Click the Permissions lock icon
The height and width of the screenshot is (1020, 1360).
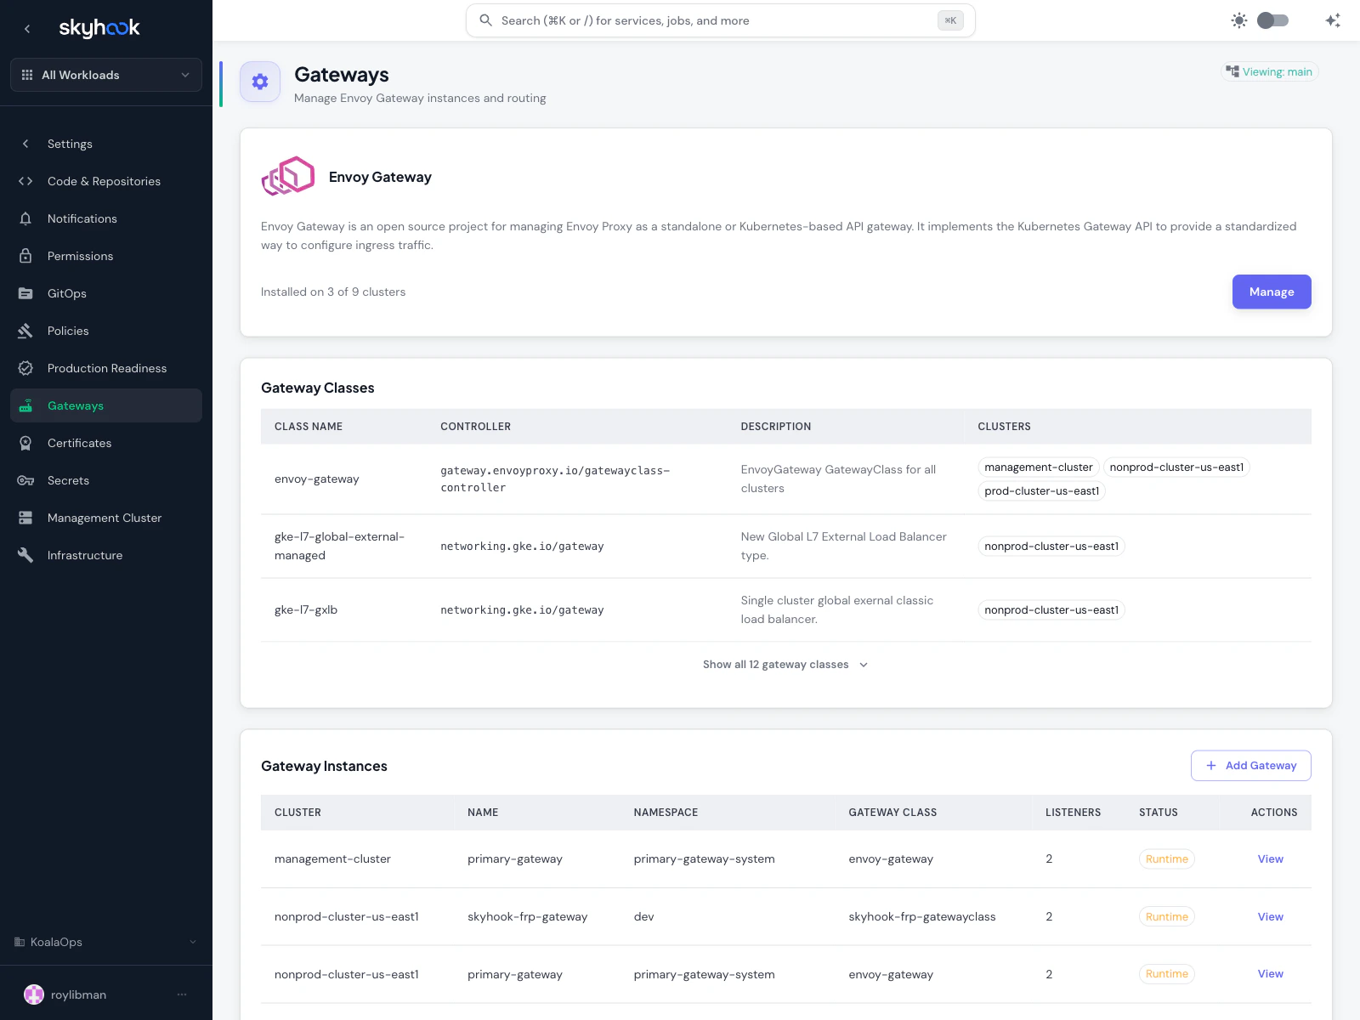25,256
